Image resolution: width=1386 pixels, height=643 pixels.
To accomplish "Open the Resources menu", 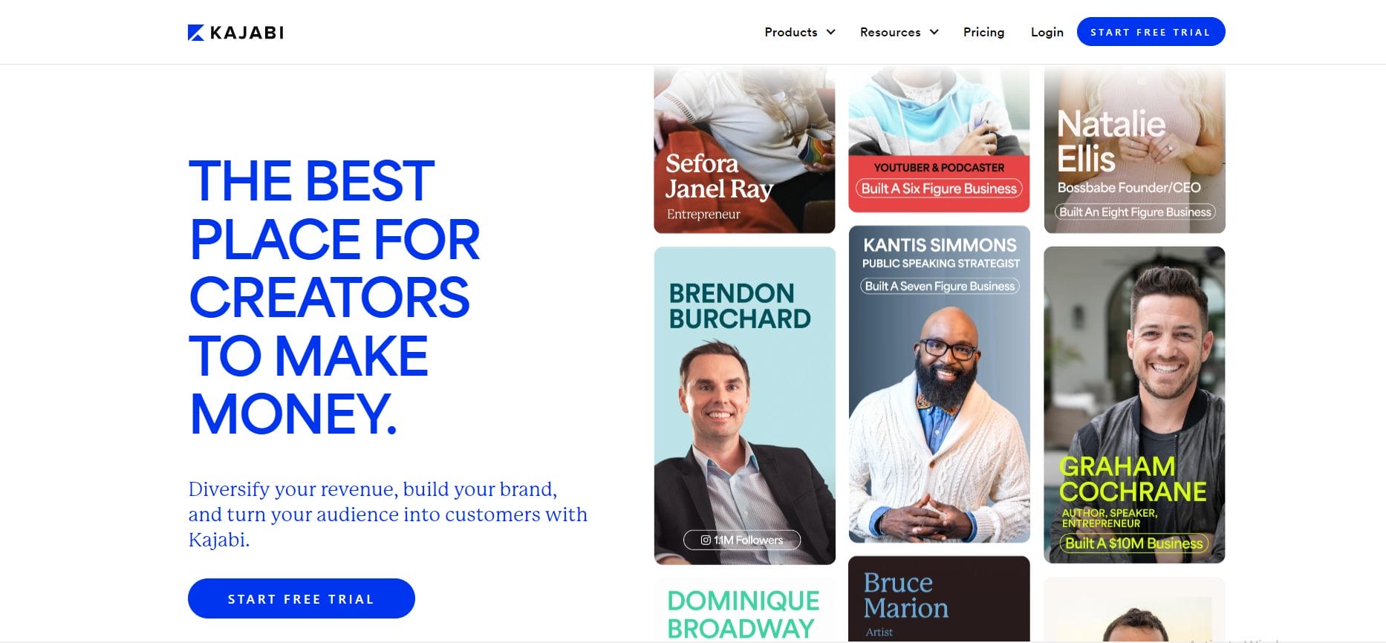I will pyautogui.click(x=899, y=32).
